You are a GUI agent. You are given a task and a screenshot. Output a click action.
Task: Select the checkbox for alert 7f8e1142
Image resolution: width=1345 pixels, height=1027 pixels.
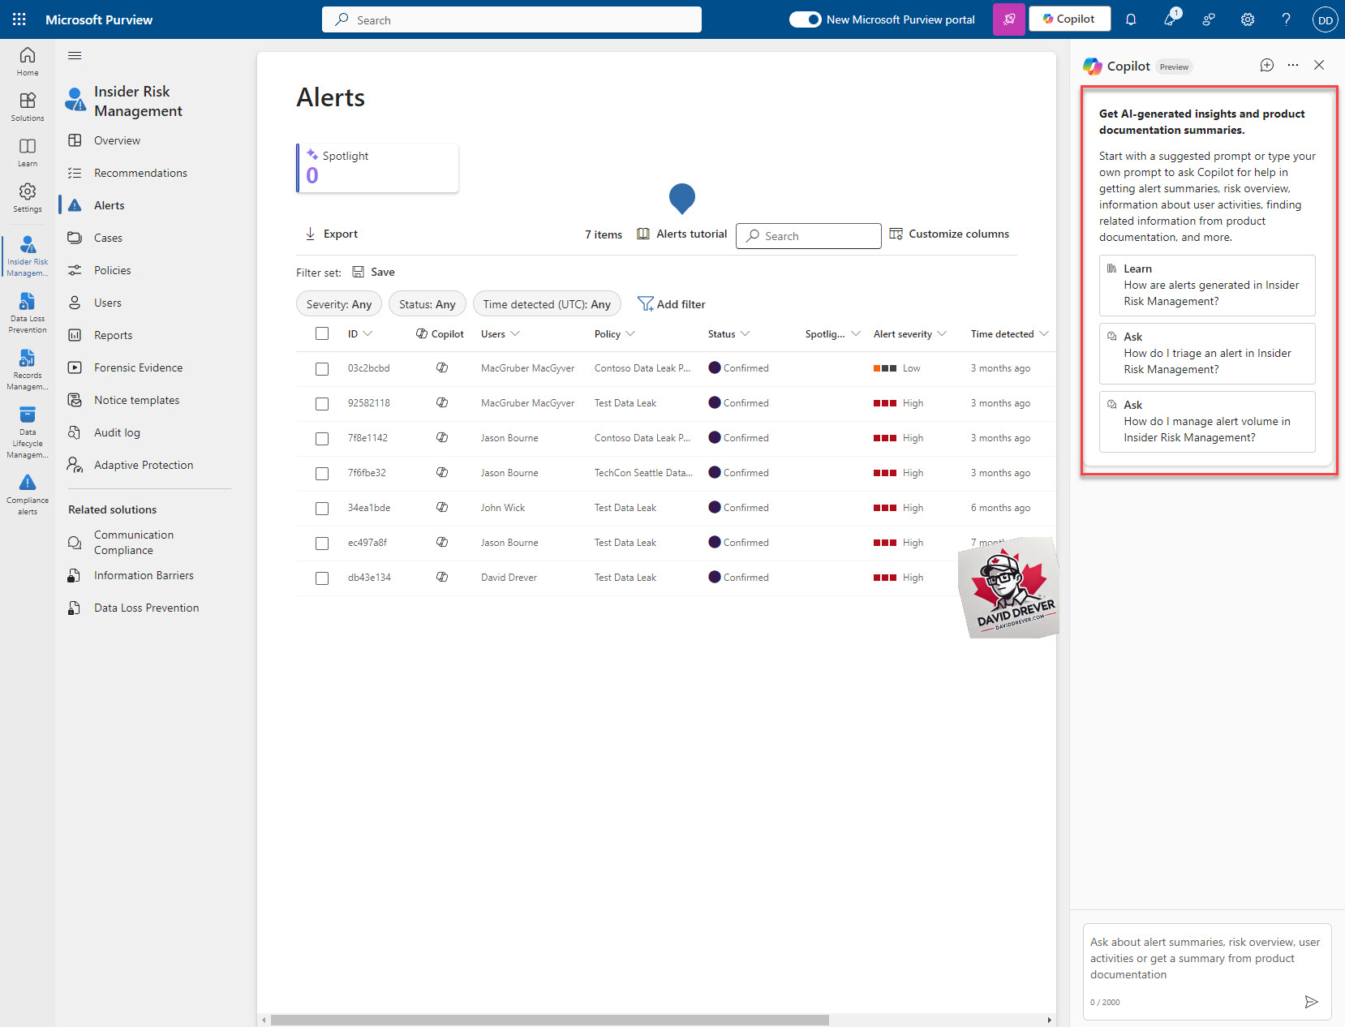pyautogui.click(x=322, y=439)
